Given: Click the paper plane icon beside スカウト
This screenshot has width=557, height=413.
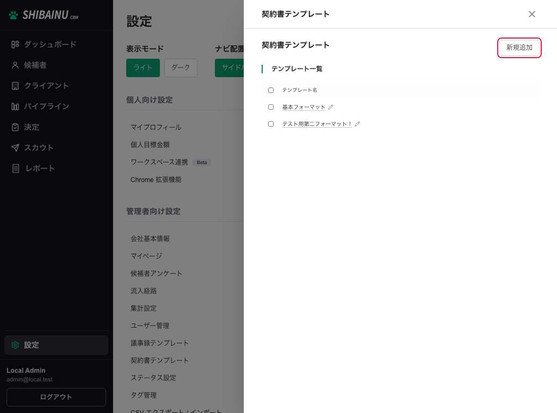Looking at the screenshot, I should pyautogui.click(x=15, y=148).
